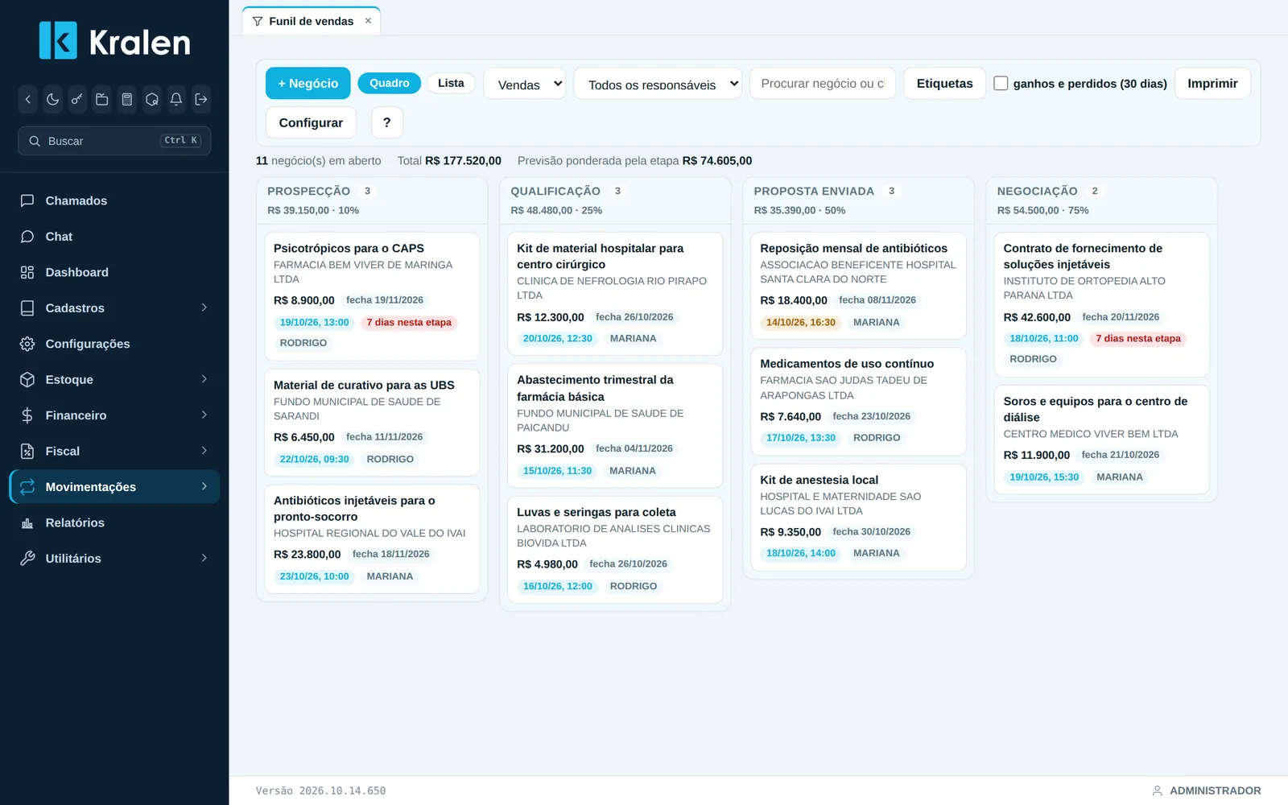This screenshot has width=1288, height=805.
Task: Open the Psicotrópicos para o CAPS card
Action: pyautogui.click(x=372, y=296)
